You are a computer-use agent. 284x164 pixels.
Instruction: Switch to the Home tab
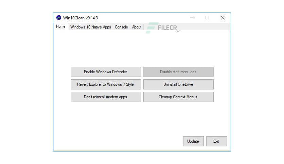click(x=61, y=26)
